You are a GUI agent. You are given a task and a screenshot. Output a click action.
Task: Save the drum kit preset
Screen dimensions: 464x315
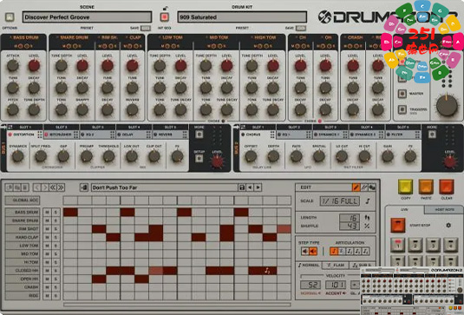pyautogui.click(x=300, y=28)
